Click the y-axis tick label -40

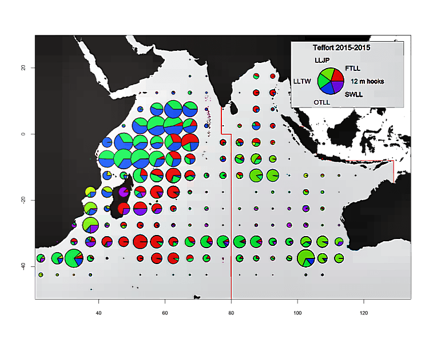tap(23, 266)
